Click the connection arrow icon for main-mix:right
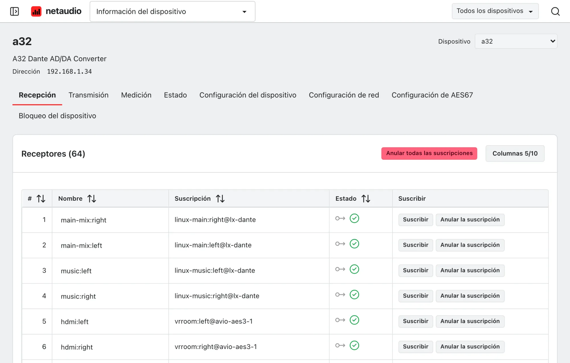This screenshot has width=570, height=363. point(340,218)
